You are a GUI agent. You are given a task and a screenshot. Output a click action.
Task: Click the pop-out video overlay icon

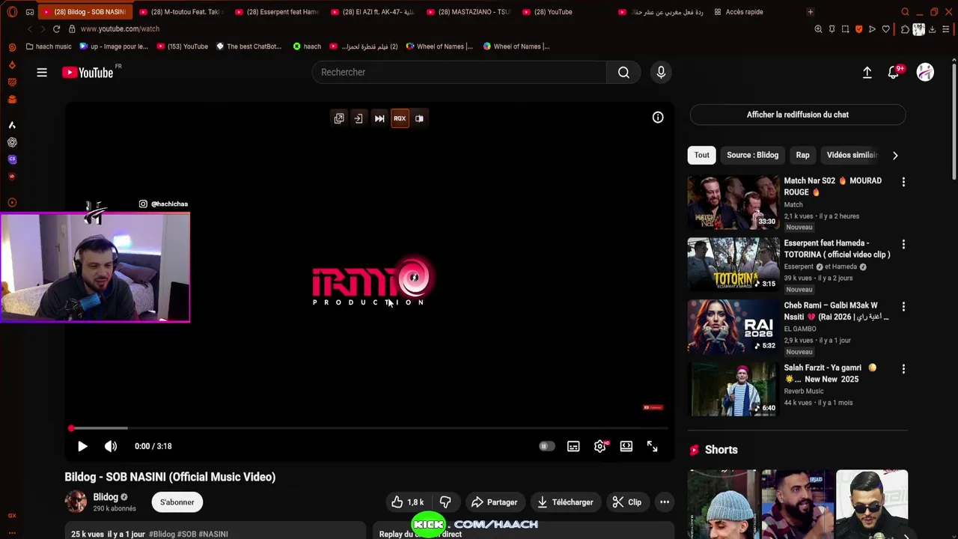339,118
